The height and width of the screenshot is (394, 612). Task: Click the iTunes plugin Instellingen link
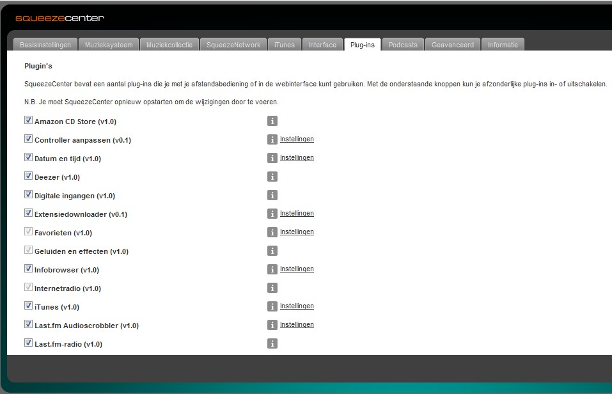coord(297,306)
